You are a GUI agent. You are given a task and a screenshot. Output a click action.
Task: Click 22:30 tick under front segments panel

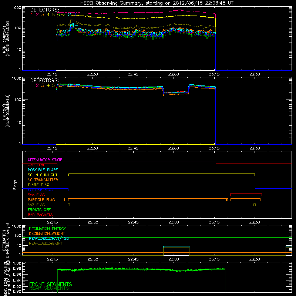tap(92, 74)
